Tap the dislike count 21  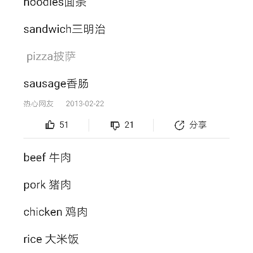pos(129,125)
